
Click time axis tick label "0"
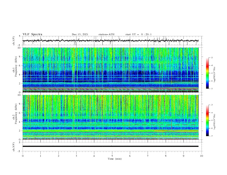coord(23,156)
